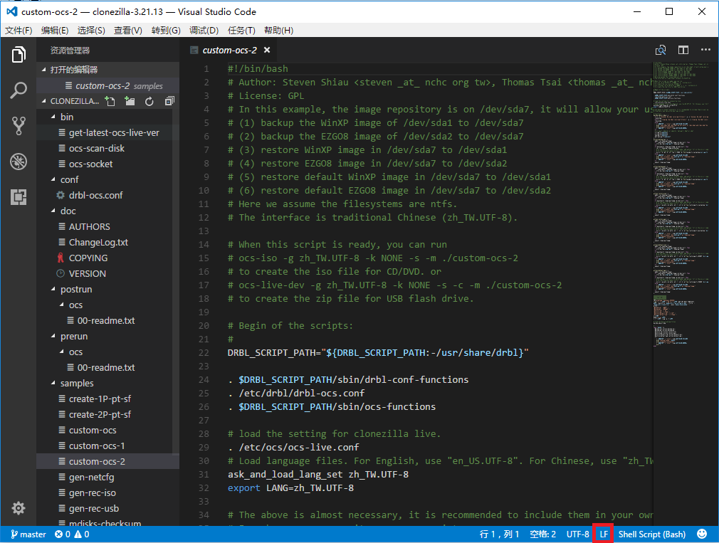Open the create-2P-pt-sf sample

coord(100,415)
